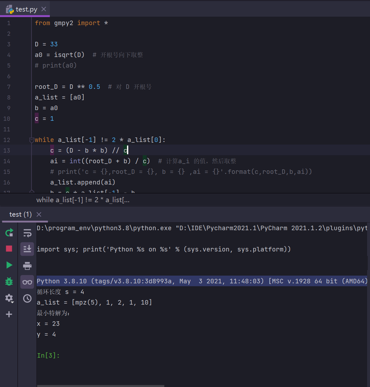370x387 pixels.
Task: Click console output 'x = 23'
Action: coord(48,324)
